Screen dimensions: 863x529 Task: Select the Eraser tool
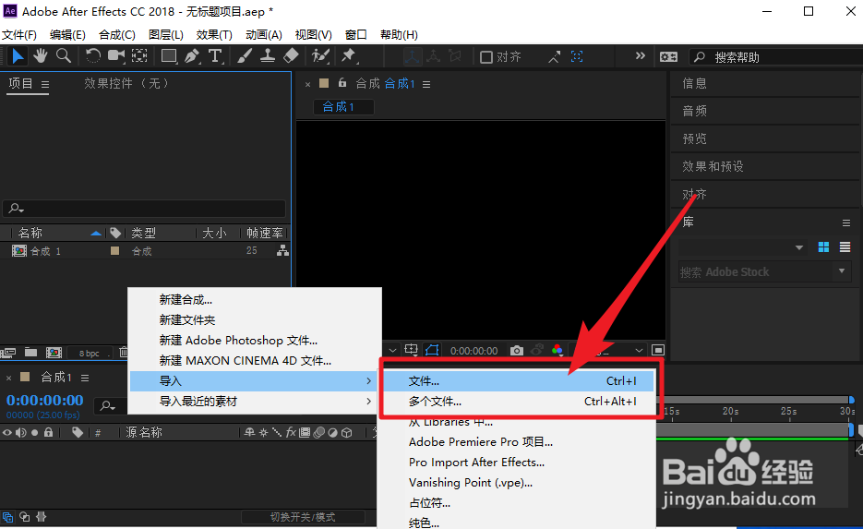pyautogui.click(x=291, y=56)
